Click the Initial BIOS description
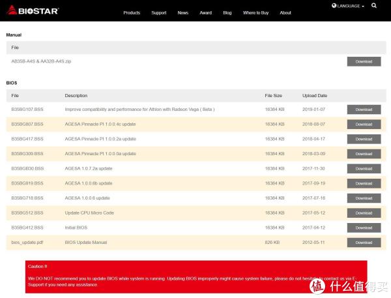391x298 pixels. click(76, 228)
